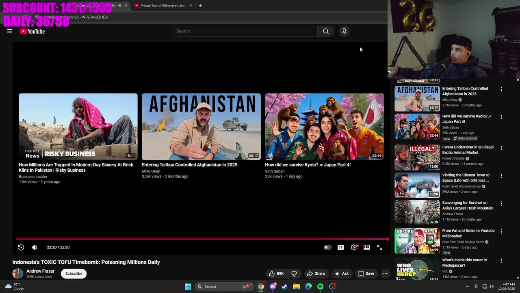Viewport: 520px width, 293px height.
Task: Open the YouTube hamburger guide menu
Action: pyautogui.click(x=10, y=31)
